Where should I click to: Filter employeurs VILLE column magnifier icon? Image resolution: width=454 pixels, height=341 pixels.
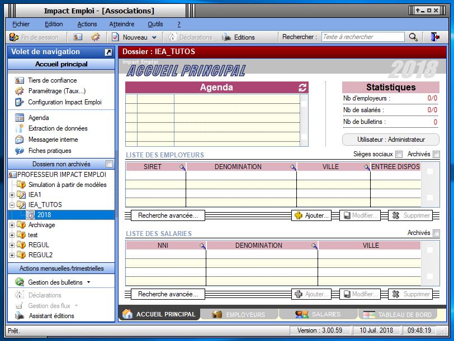point(367,167)
